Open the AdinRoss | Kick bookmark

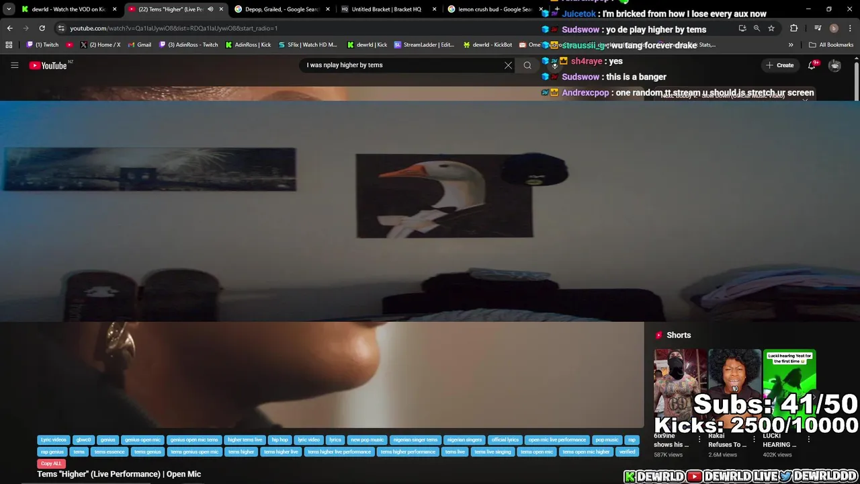click(248, 45)
